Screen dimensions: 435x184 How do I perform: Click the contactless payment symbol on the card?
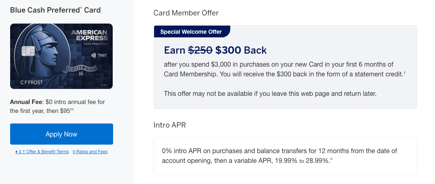click(x=93, y=55)
